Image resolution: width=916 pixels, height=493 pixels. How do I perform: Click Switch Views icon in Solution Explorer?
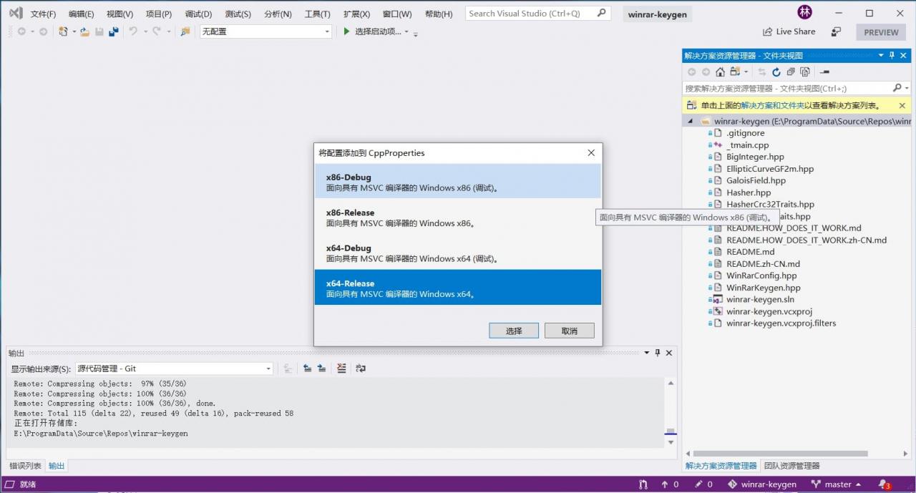click(x=735, y=72)
